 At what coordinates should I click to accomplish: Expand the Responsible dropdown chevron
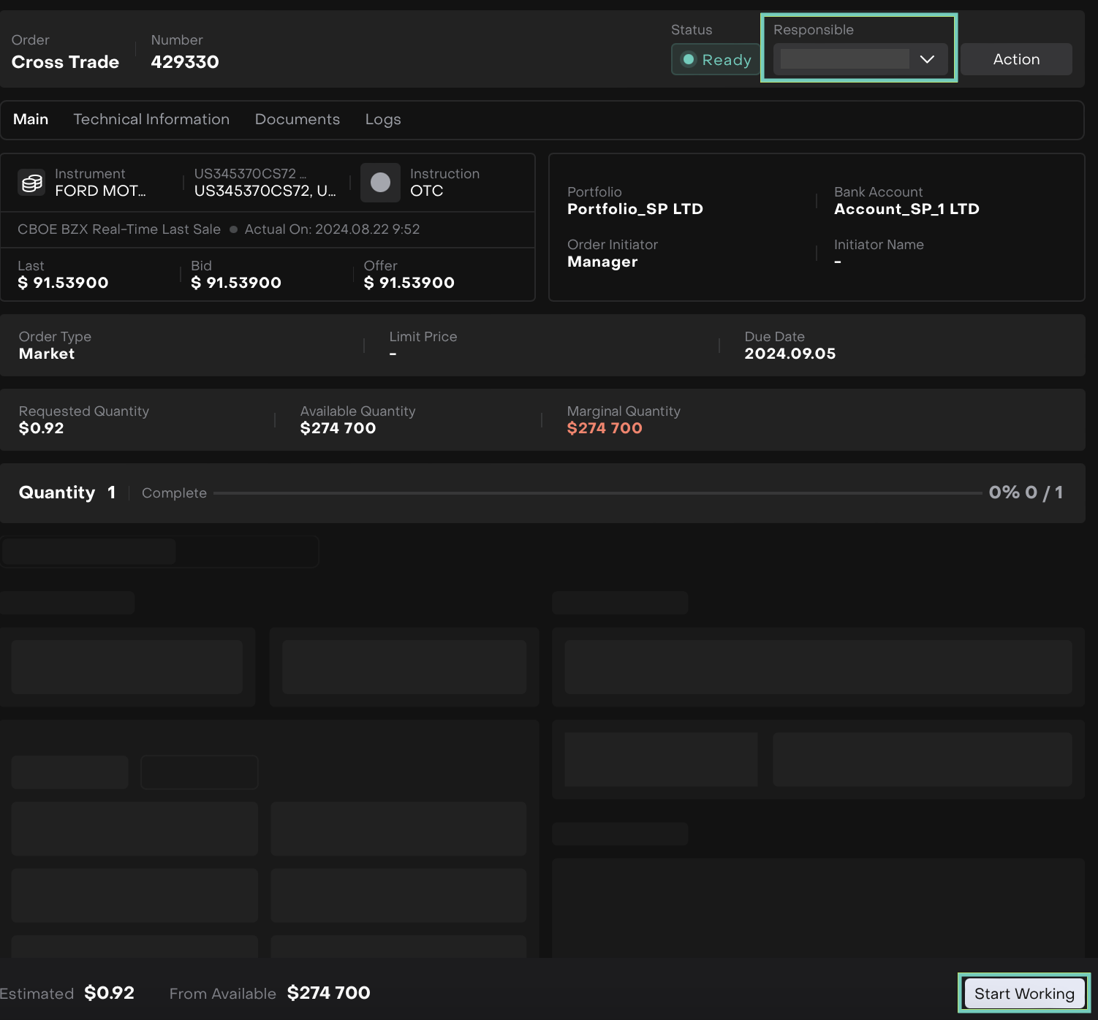[927, 59]
